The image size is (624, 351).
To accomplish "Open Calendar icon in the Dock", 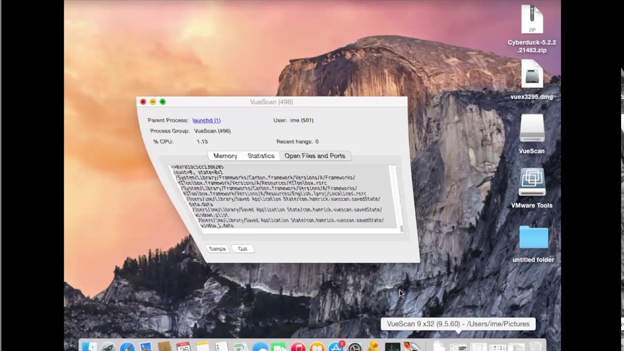I will pyautogui.click(x=184, y=347).
